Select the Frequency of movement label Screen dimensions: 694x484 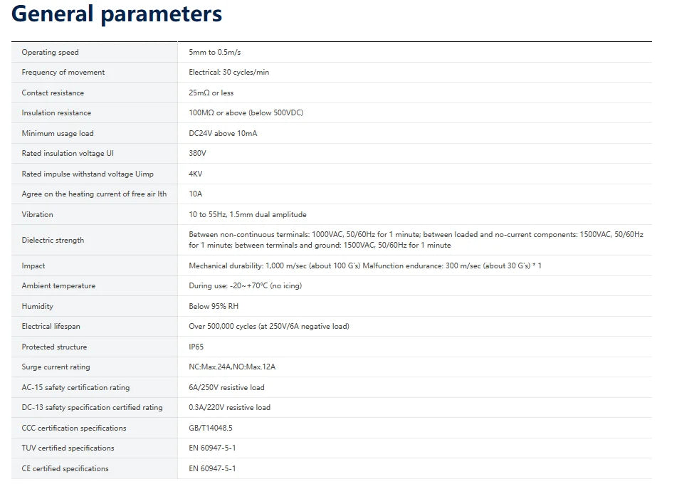63,72
